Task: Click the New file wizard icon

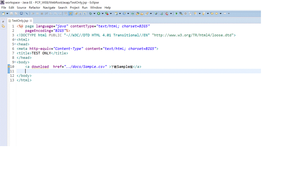Action: point(3,13)
